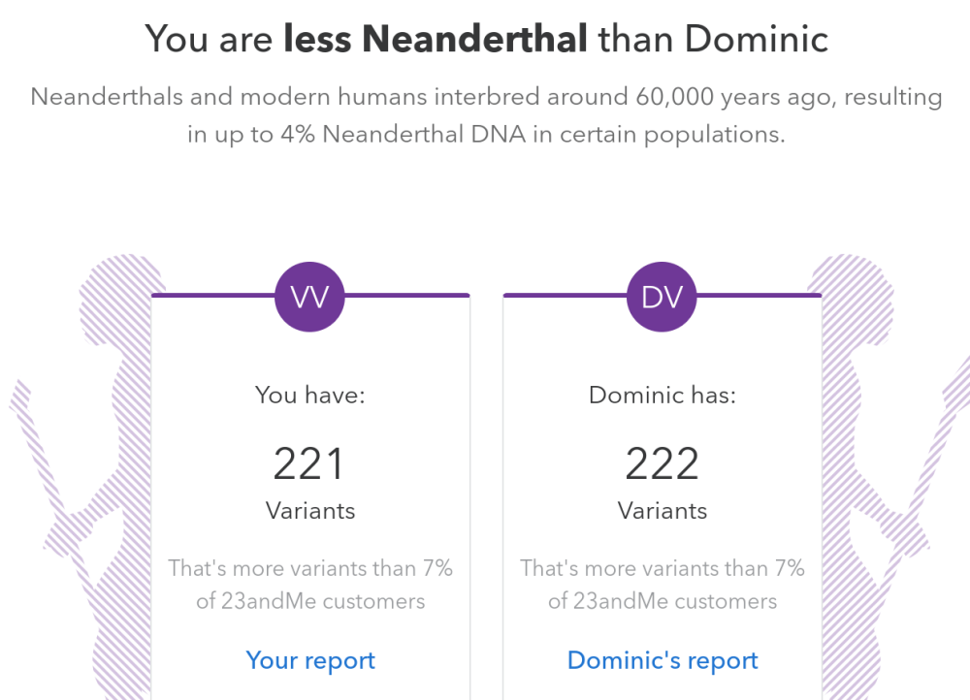
Task: Select the Neanderthal interbreeding description paragraph
Action: [486, 115]
